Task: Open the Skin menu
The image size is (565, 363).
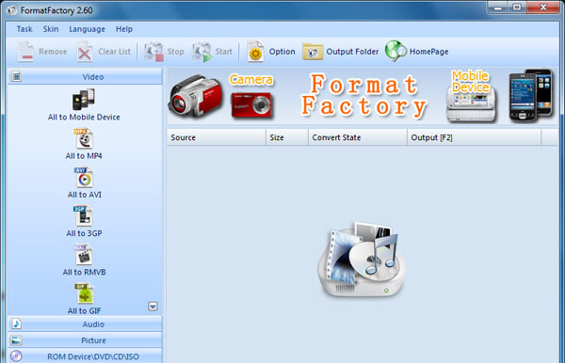Action: [51, 29]
